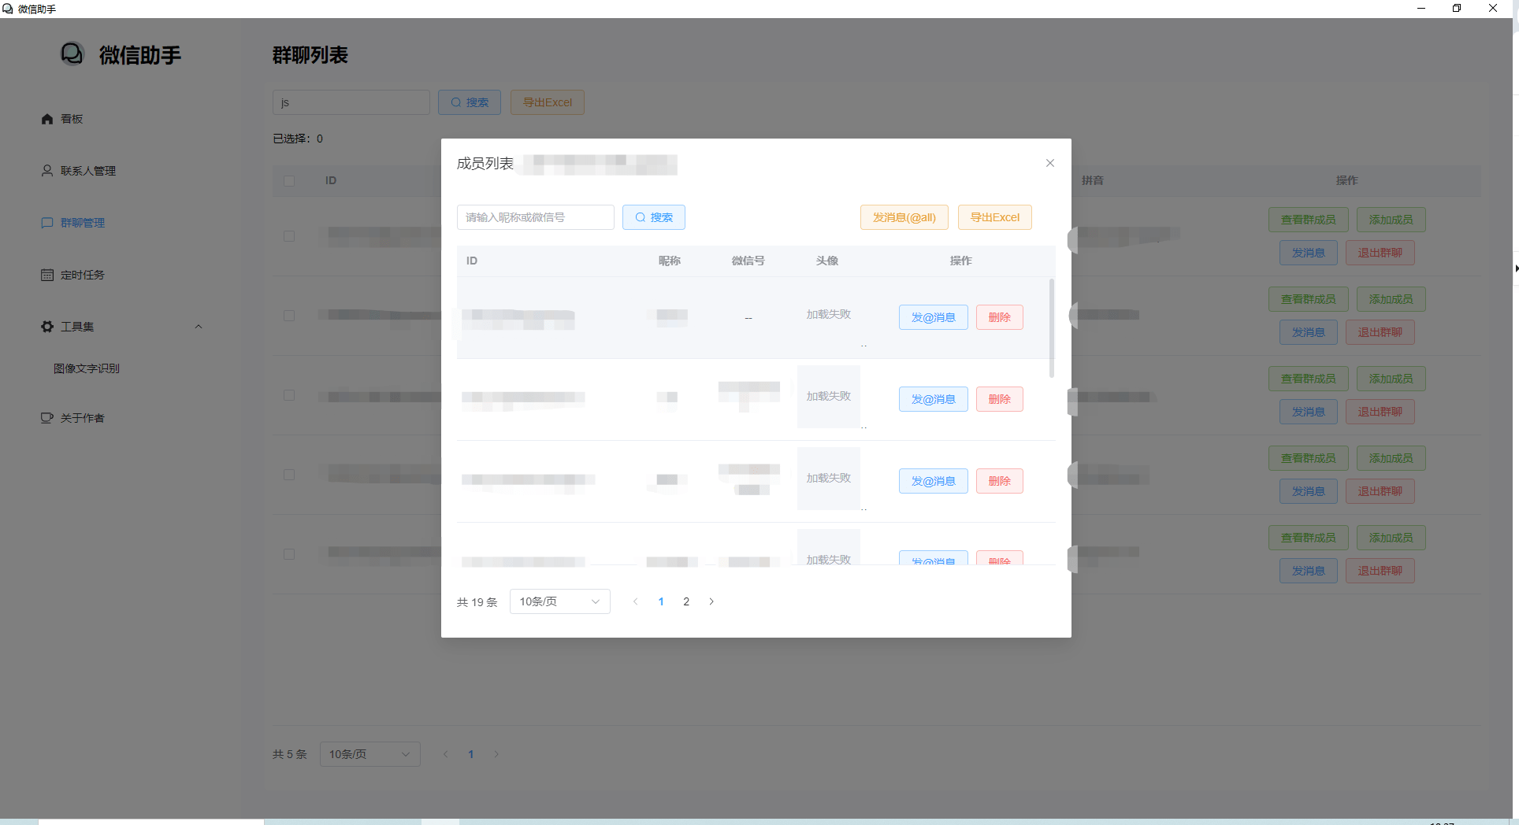Screen dimensions: 1519x825
Task: Click the 定时任务 calendar icon
Action: pyautogui.click(x=47, y=275)
